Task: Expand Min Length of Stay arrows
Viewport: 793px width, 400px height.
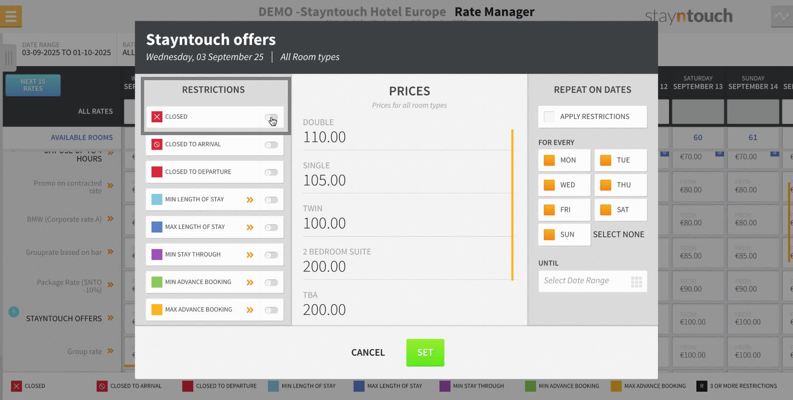Action: tap(250, 200)
